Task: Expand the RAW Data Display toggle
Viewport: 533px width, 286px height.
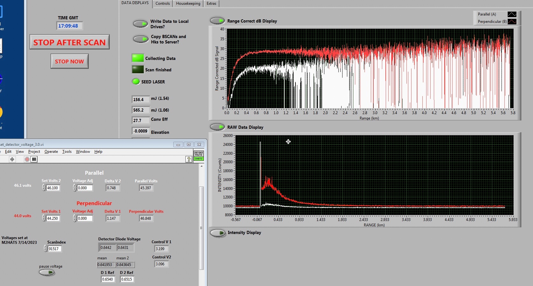Action: point(218,127)
